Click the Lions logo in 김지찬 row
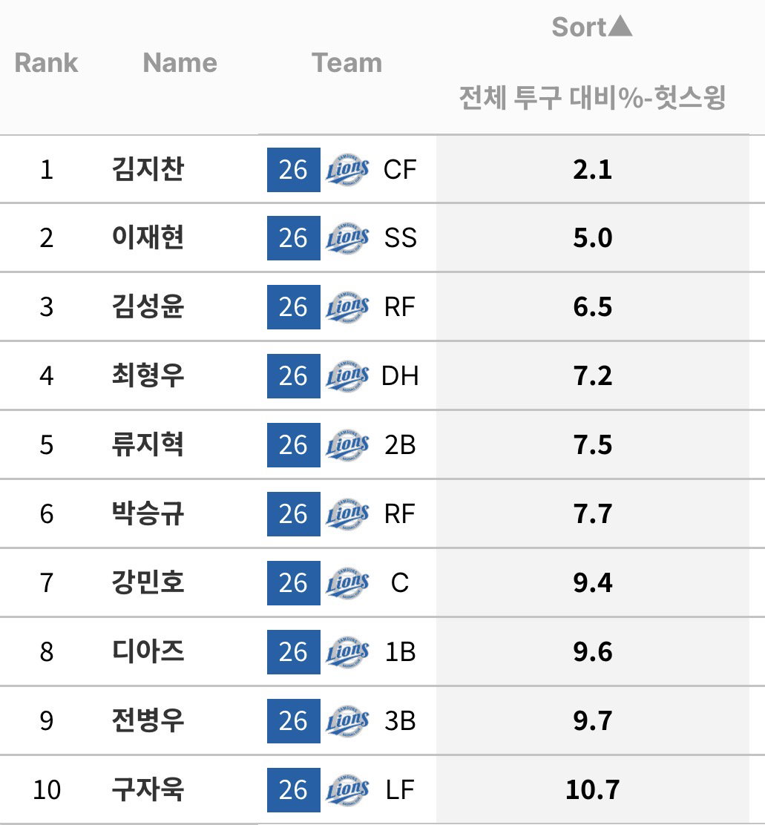The image size is (765, 825). (x=347, y=170)
